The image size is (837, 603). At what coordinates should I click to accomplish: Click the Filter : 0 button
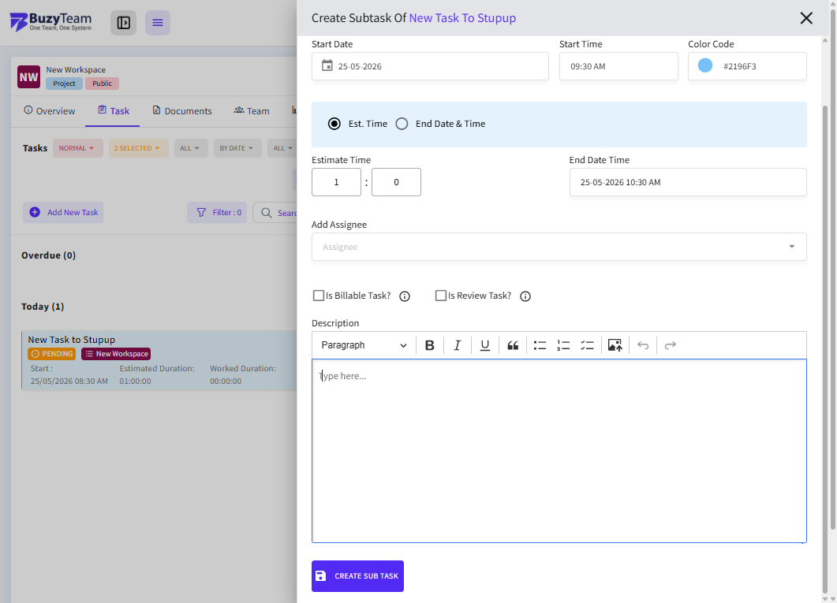[217, 212]
